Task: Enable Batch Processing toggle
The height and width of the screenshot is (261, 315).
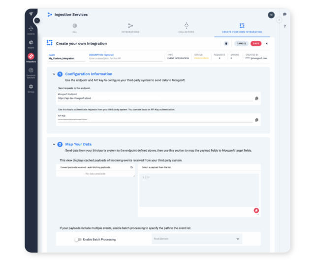Action: pyautogui.click(x=78, y=239)
